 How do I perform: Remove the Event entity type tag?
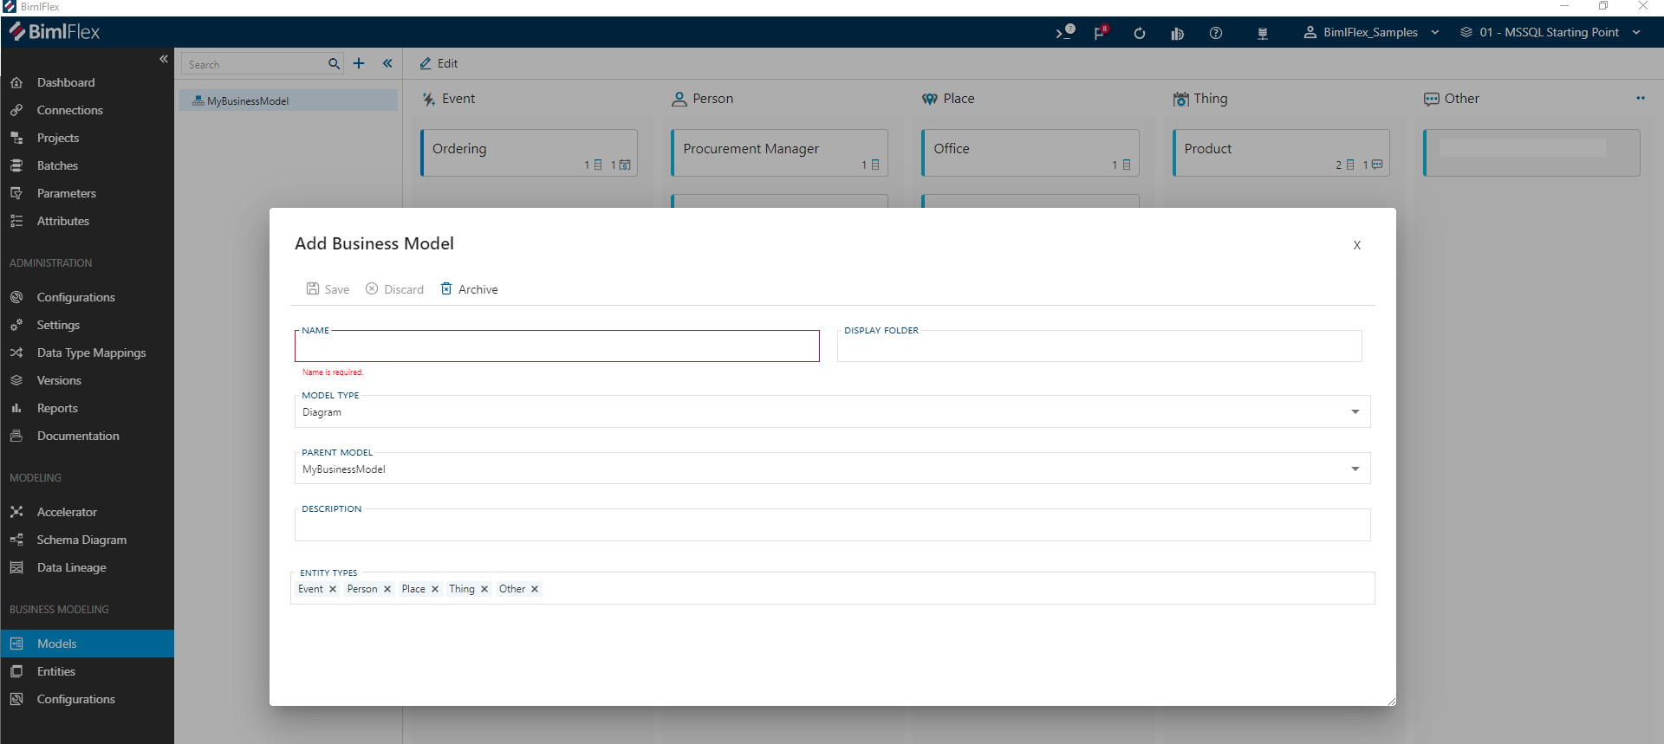pos(333,589)
